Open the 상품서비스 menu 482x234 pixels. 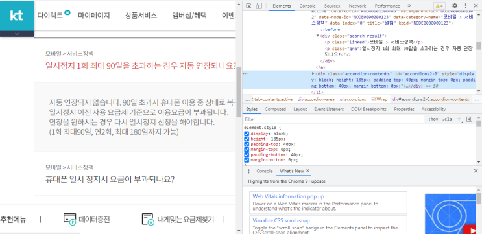(141, 15)
